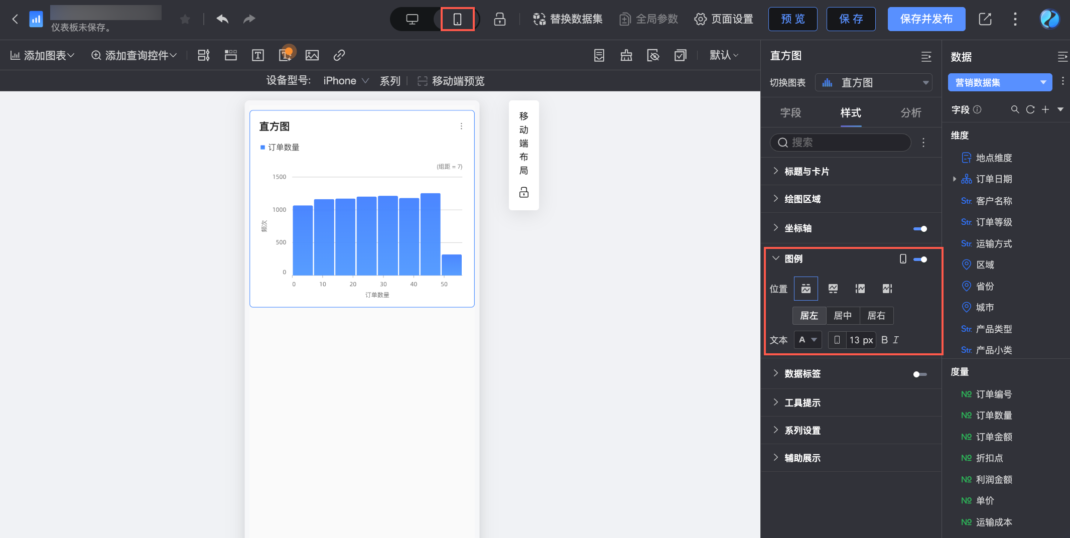Open 添加查询控件 dropdown
This screenshot has width=1070, height=538.
134,55
